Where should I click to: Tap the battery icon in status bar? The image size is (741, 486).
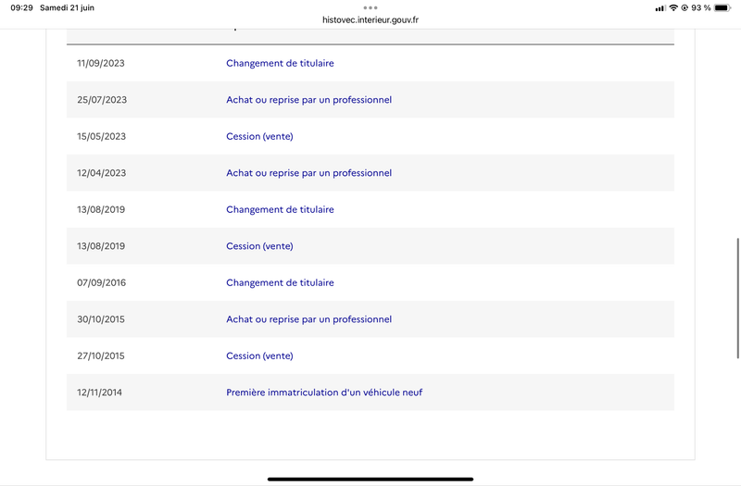(722, 7)
